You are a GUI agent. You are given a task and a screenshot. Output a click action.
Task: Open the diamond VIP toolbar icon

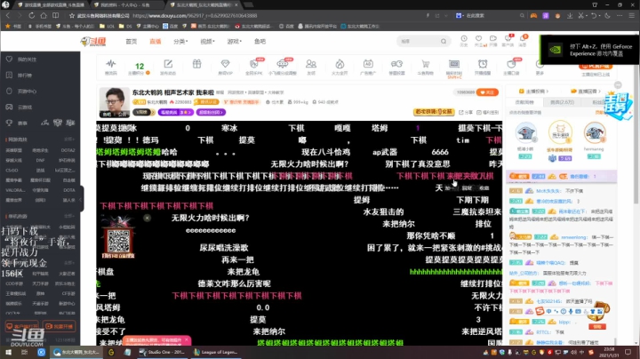pyautogui.click(x=225, y=67)
